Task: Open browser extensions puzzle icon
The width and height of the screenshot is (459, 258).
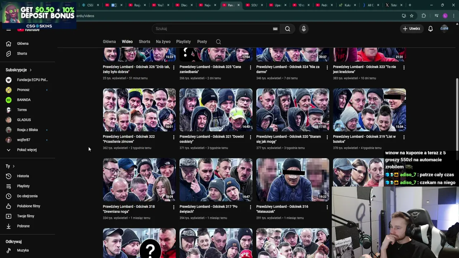Action: click(423, 16)
